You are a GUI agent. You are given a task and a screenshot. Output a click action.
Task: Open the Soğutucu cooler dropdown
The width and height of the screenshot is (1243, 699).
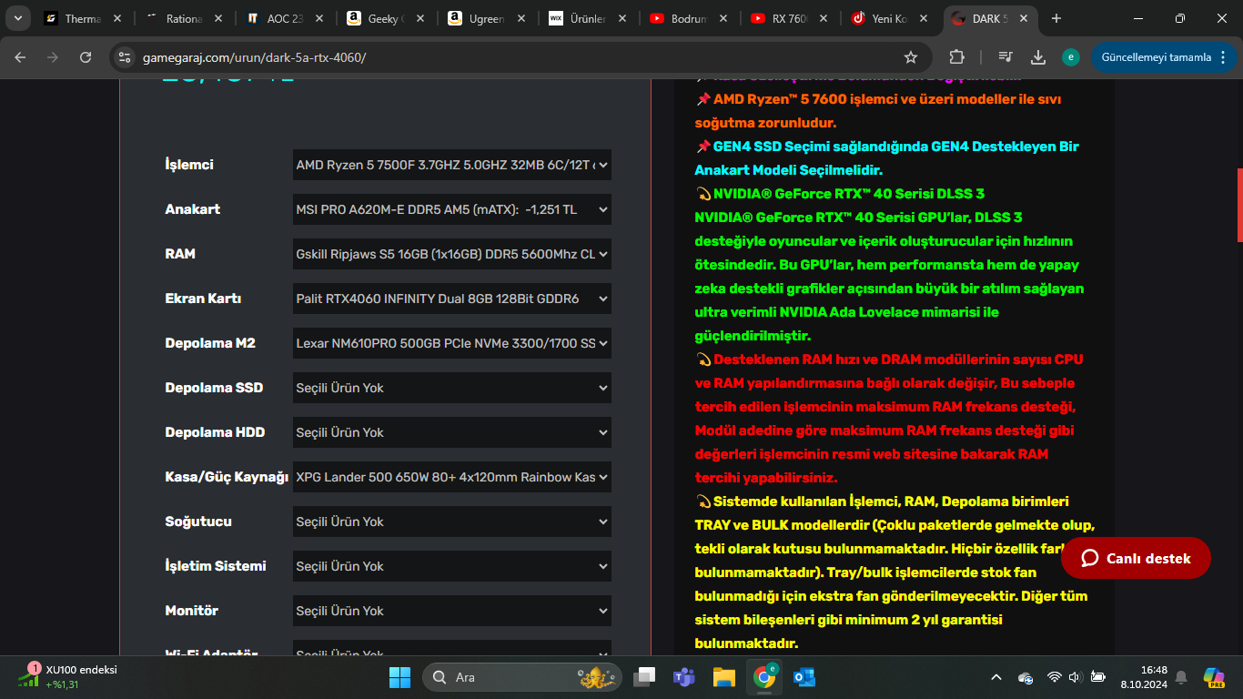[452, 522]
